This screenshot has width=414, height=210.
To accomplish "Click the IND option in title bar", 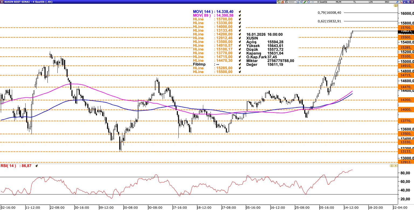I will tap(387, 2).
